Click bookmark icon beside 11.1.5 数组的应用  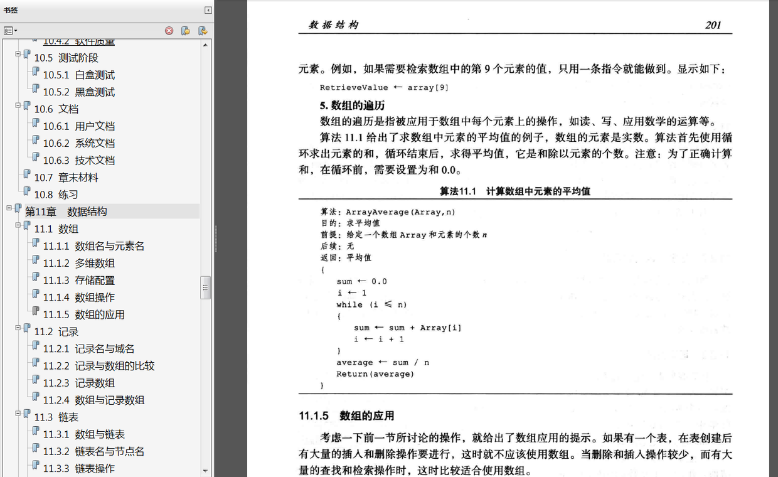[36, 311]
